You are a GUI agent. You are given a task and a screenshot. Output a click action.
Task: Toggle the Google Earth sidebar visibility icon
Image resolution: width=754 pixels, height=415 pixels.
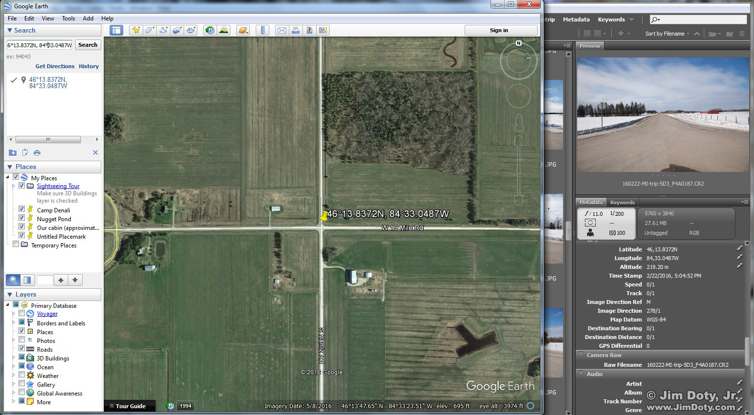[x=116, y=30]
